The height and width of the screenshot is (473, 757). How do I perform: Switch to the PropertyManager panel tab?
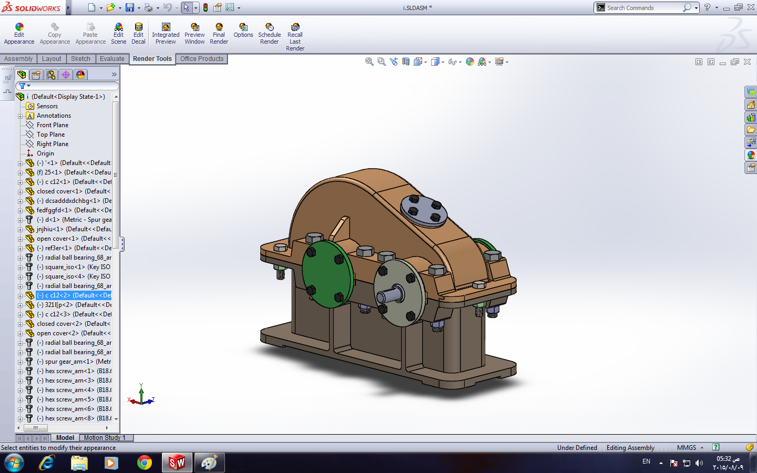(36, 75)
